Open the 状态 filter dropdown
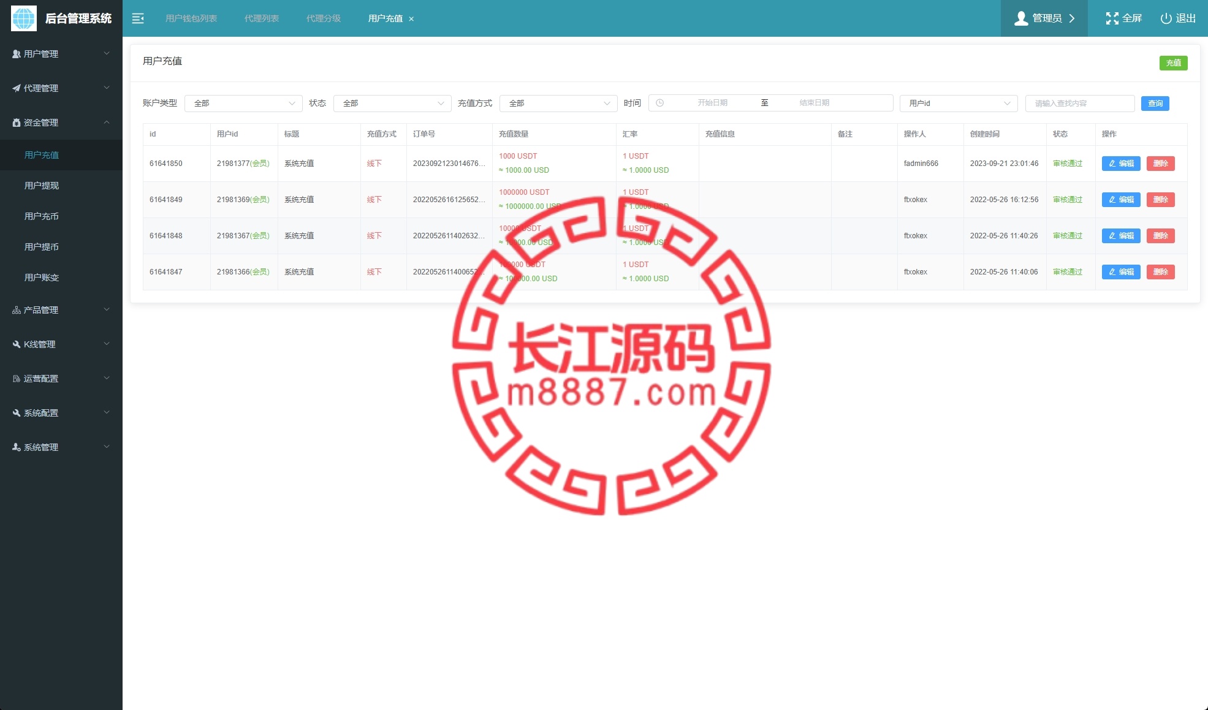 pyautogui.click(x=392, y=103)
